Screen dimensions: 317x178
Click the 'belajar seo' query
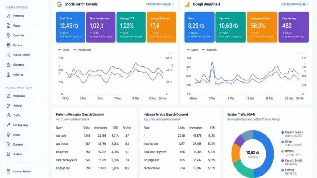(62, 152)
